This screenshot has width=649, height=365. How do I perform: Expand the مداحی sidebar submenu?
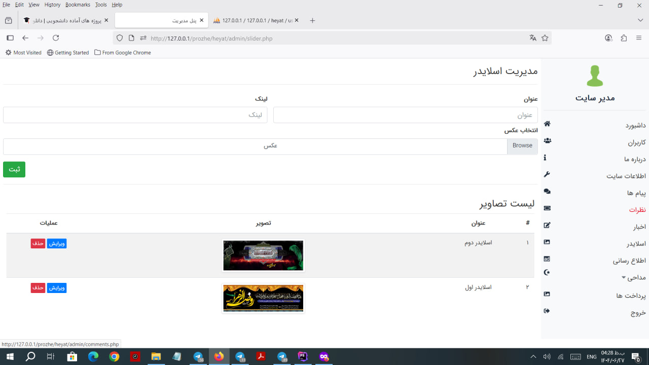634,277
